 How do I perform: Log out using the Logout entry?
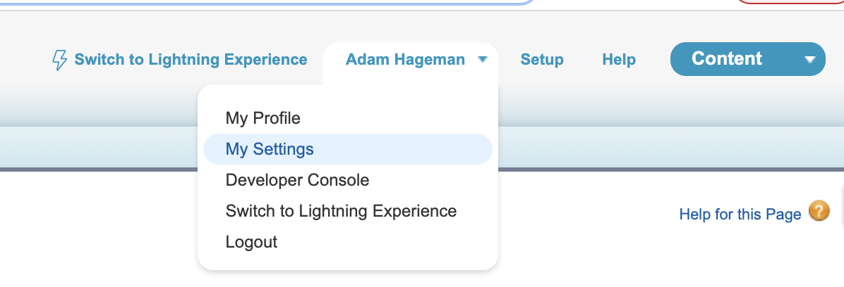pos(251,242)
